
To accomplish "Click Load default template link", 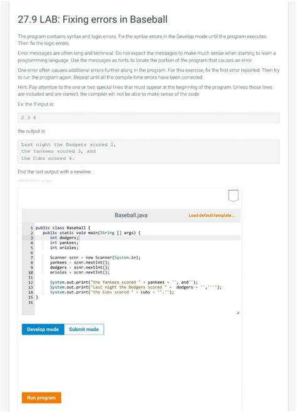I will coord(212,215).
